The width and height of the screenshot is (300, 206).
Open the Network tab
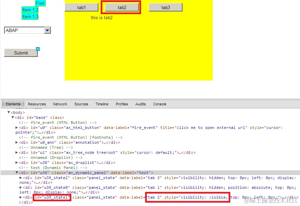(60, 104)
